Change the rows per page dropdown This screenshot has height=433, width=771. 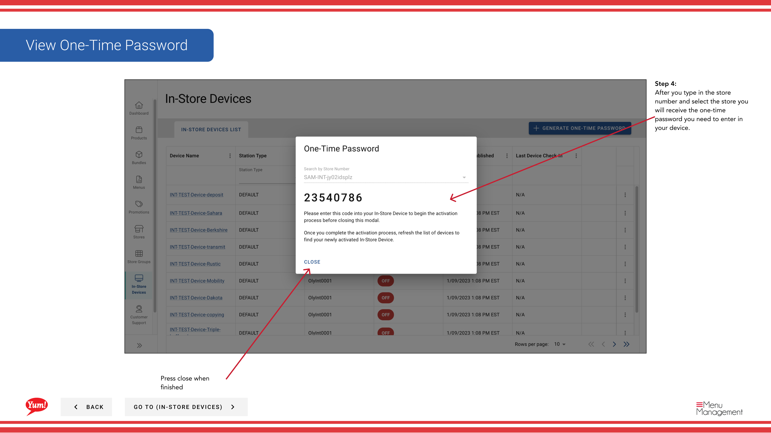[560, 344]
